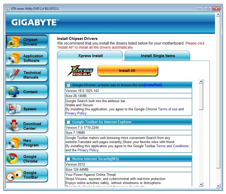Click the Version:2012 row
This screenshot has width=226, height=194.
point(128,165)
